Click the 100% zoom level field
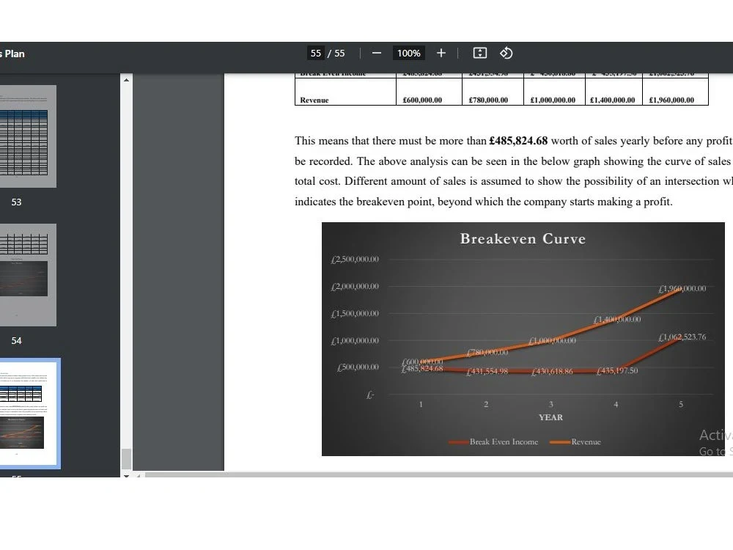 pos(408,54)
